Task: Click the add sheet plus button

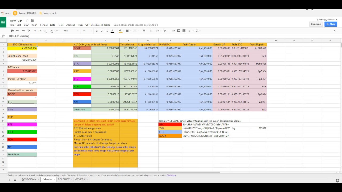Action: pos(9,180)
